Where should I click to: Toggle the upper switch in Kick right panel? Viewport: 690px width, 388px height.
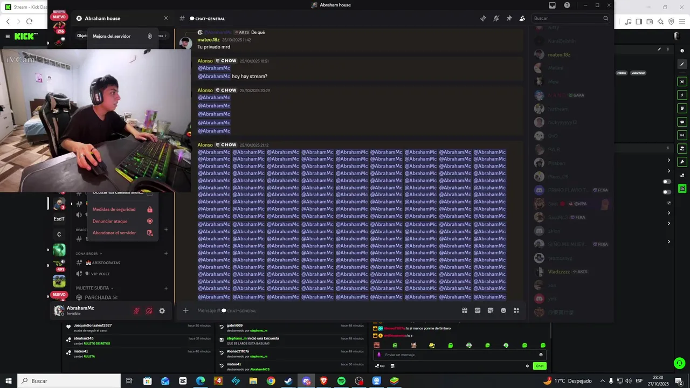pos(667,182)
